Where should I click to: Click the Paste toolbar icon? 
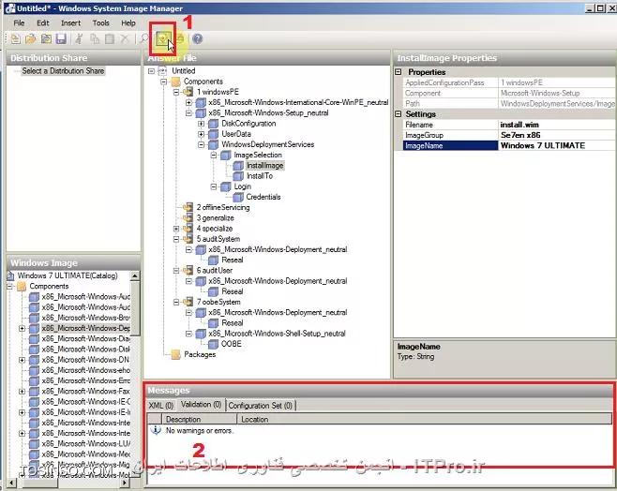[x=110, y=38]
